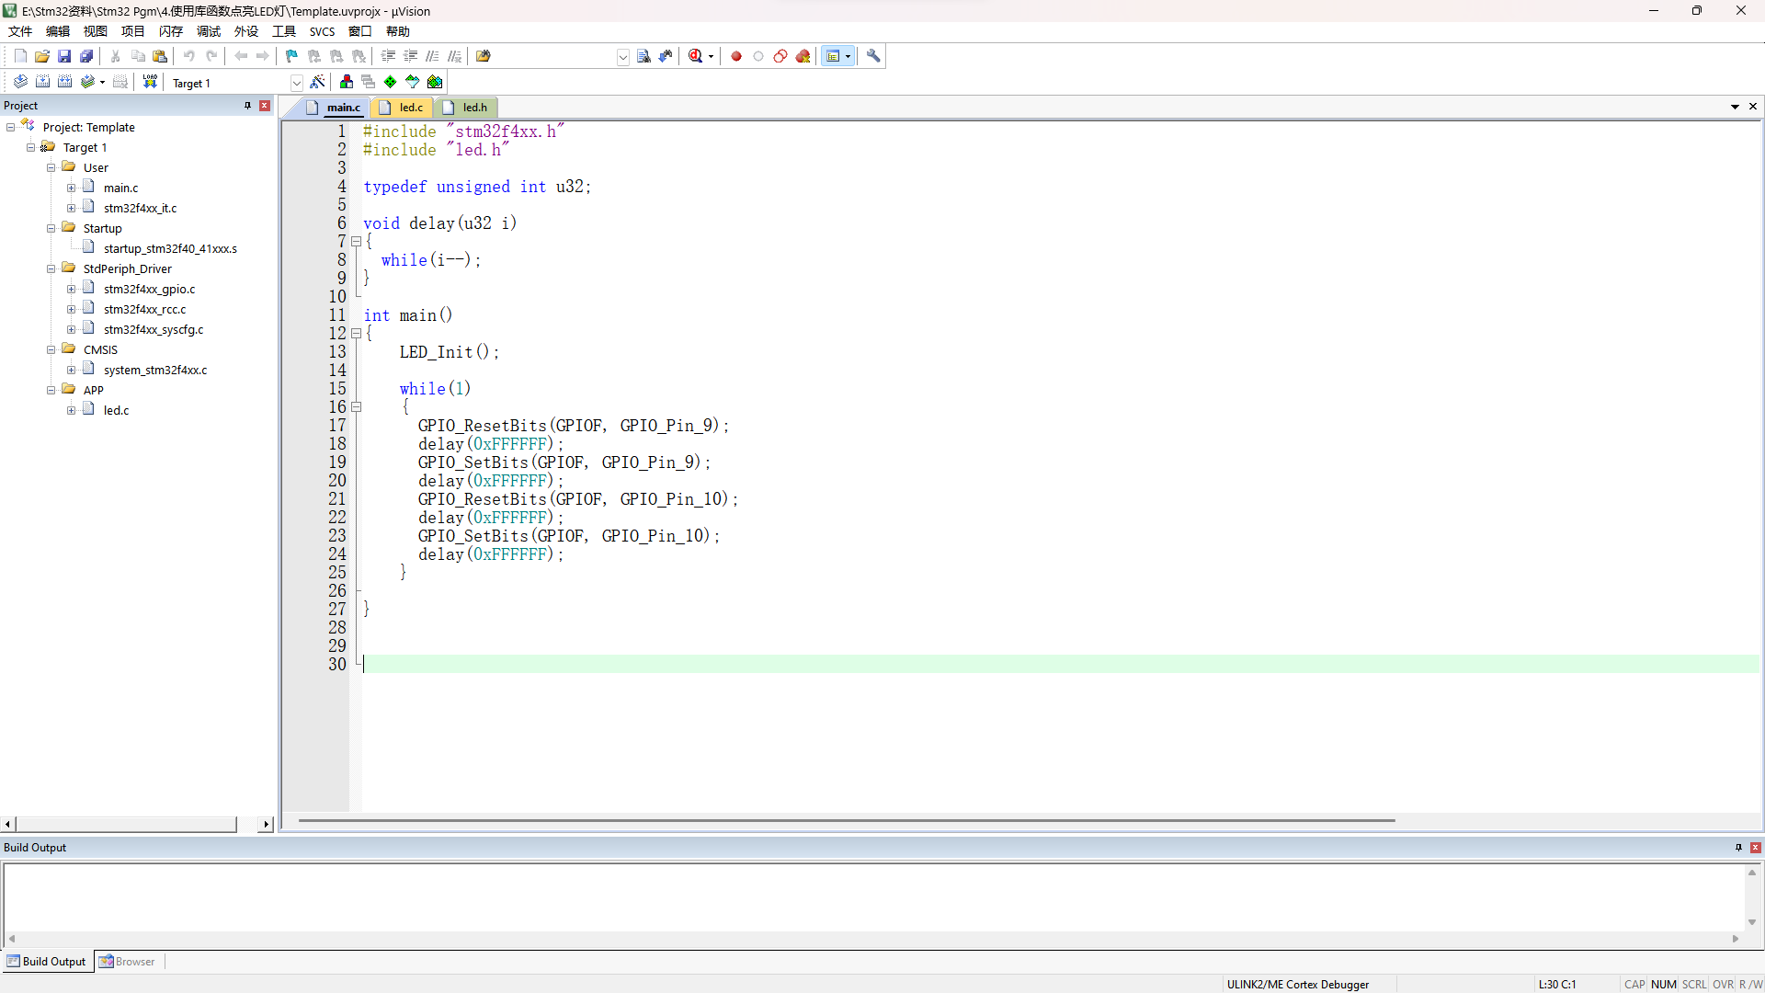Collapse the StdPeriph_Driver folder
The image size is (1765, 993).
coord(51,269)
